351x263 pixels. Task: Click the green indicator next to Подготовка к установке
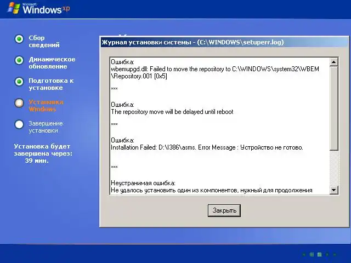19,82
